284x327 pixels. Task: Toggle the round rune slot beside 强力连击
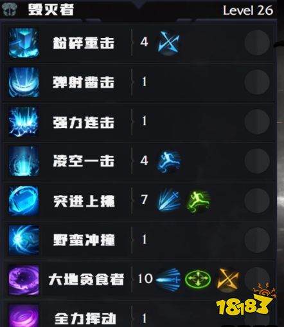point(257,122)
